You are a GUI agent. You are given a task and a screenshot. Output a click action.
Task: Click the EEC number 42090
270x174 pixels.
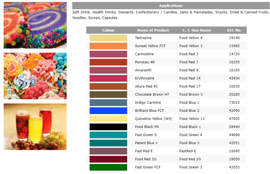point(234,111)
